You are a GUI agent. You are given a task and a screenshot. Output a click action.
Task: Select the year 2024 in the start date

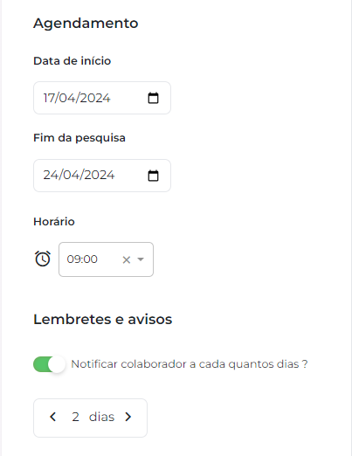click(x=94, y=98)
